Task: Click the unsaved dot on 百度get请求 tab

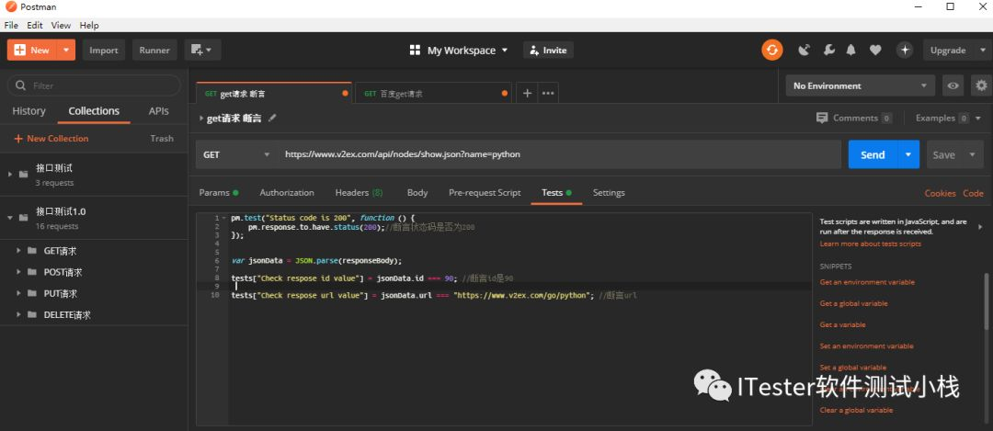Action: click(505, 93)
